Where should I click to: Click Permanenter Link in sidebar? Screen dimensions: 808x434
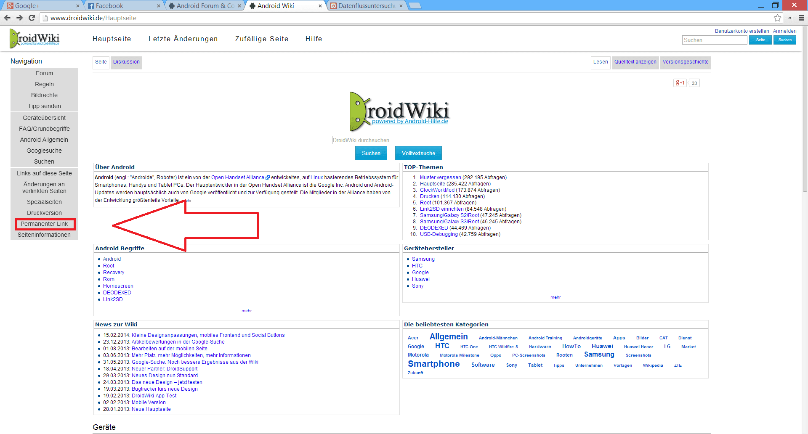click(44, 224)
